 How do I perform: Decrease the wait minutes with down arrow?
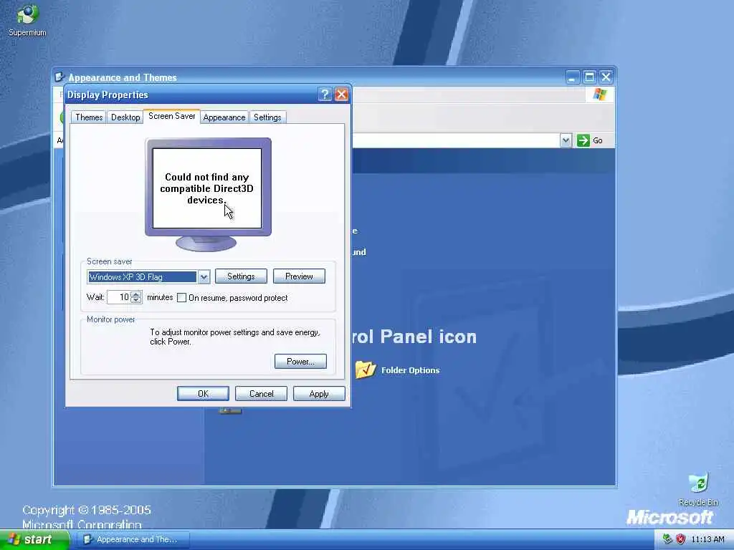pos(136,300)
